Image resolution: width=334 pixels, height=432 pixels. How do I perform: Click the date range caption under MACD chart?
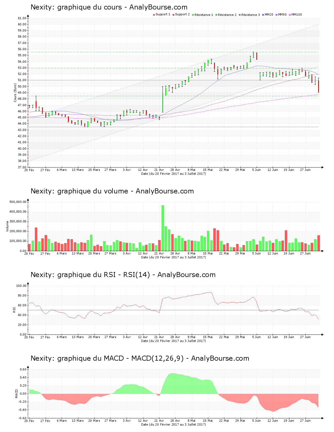pyautogui.click(x=173, y=424)
